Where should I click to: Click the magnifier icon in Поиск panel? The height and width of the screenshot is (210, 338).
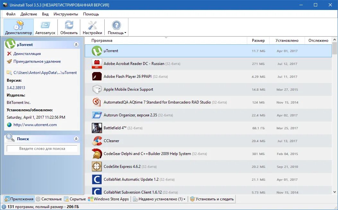point(10,138)
